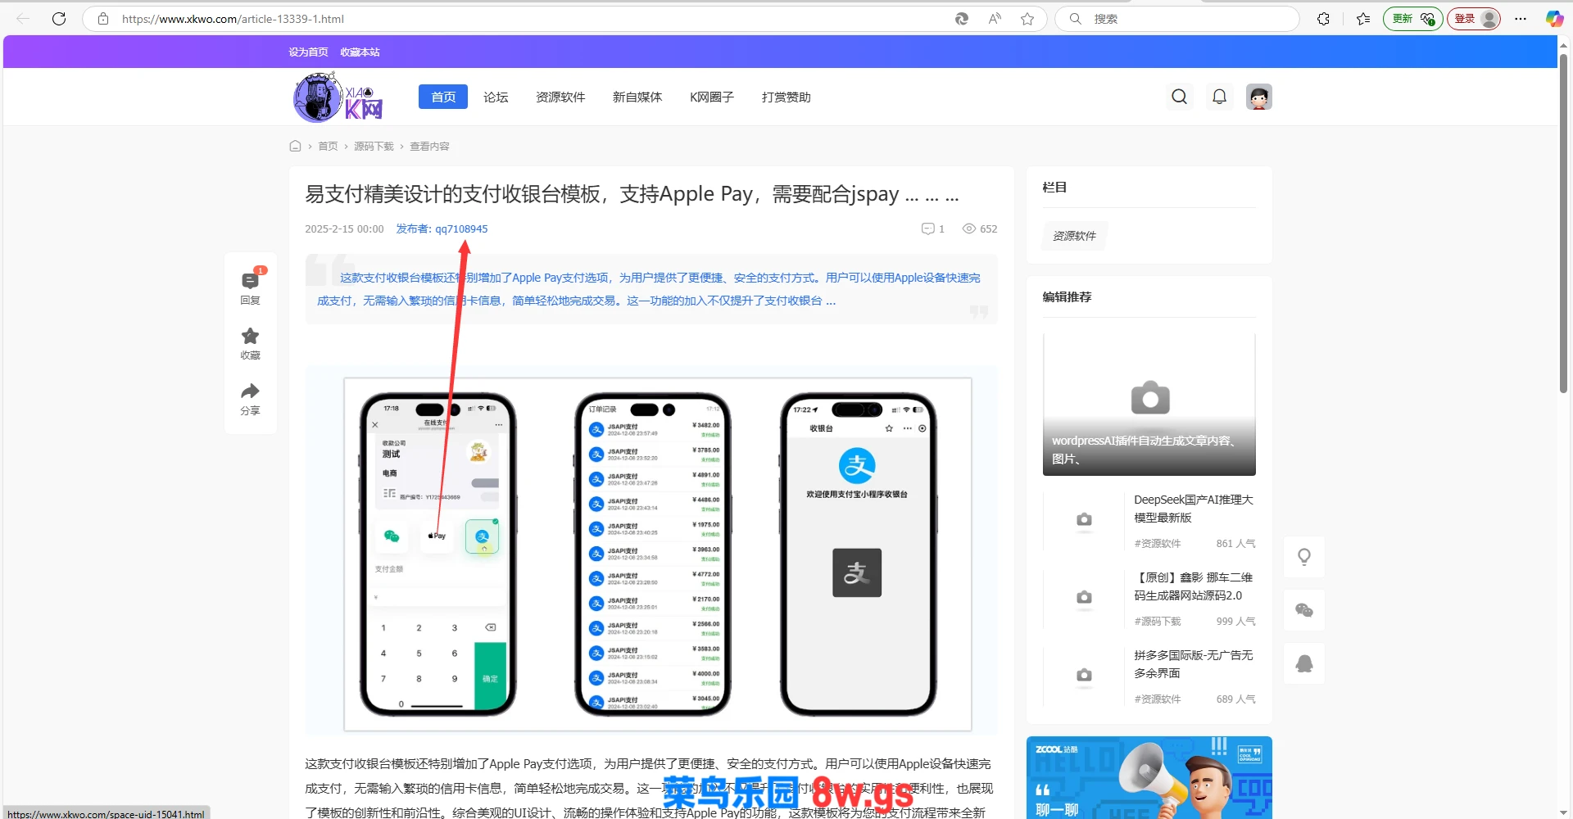This screenshot has width=1573, height=819.
Task: Click the publish date 2025-2-15 00:00
Action: tap(344, 229)
